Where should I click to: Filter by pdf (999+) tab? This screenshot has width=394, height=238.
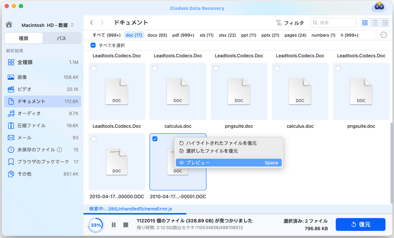pyautogui.click(x=183, y=35)
